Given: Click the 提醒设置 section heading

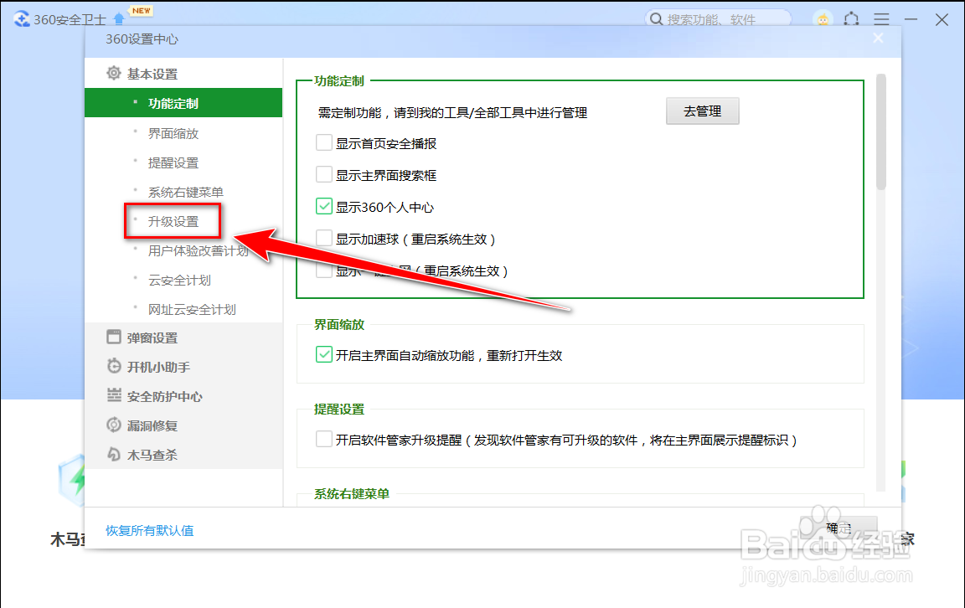Looking at the screenshot, I should pos(339,410).
